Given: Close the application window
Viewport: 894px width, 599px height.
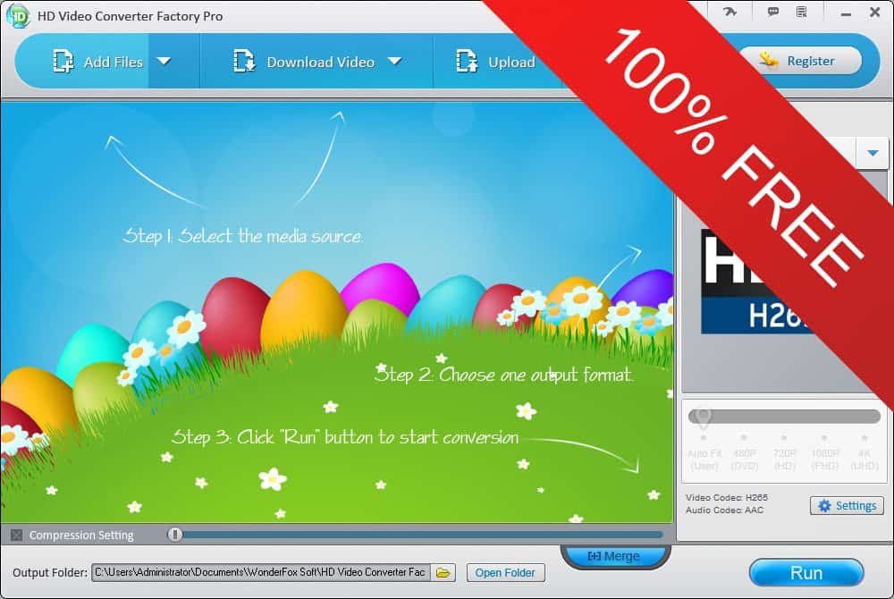Looking at the screenshot, I should pos(874,12).
